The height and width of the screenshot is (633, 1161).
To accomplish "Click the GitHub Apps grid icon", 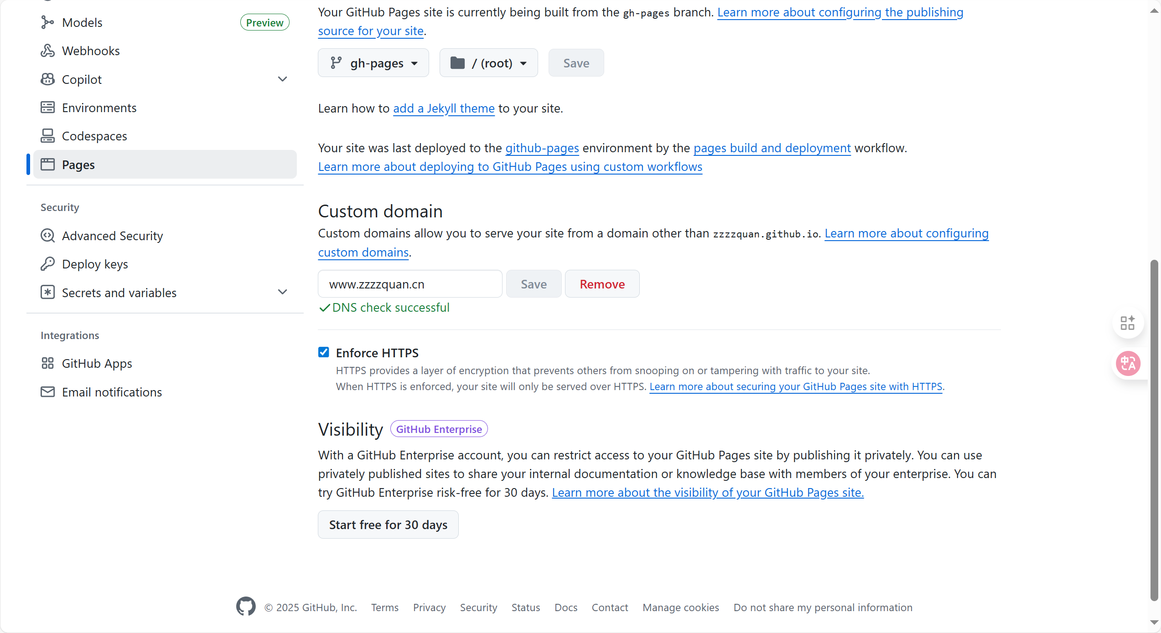I will [x=47, y=363].
